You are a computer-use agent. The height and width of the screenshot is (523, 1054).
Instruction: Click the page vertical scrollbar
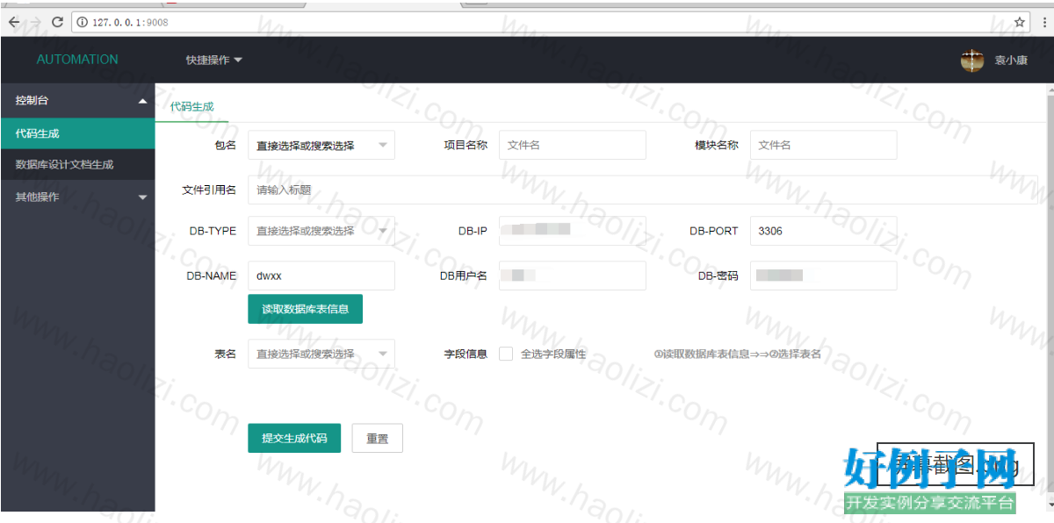[1050, 298]
